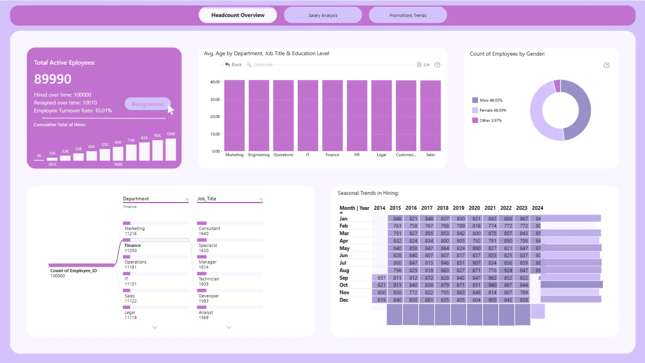Select the Sales department node
This screenshot has width=645, height=363.
[x=156, y=296]
